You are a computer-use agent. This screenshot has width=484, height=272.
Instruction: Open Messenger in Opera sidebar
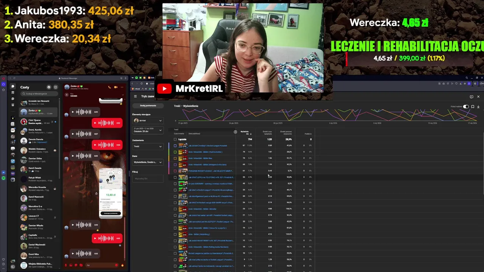tap(3, 173)
